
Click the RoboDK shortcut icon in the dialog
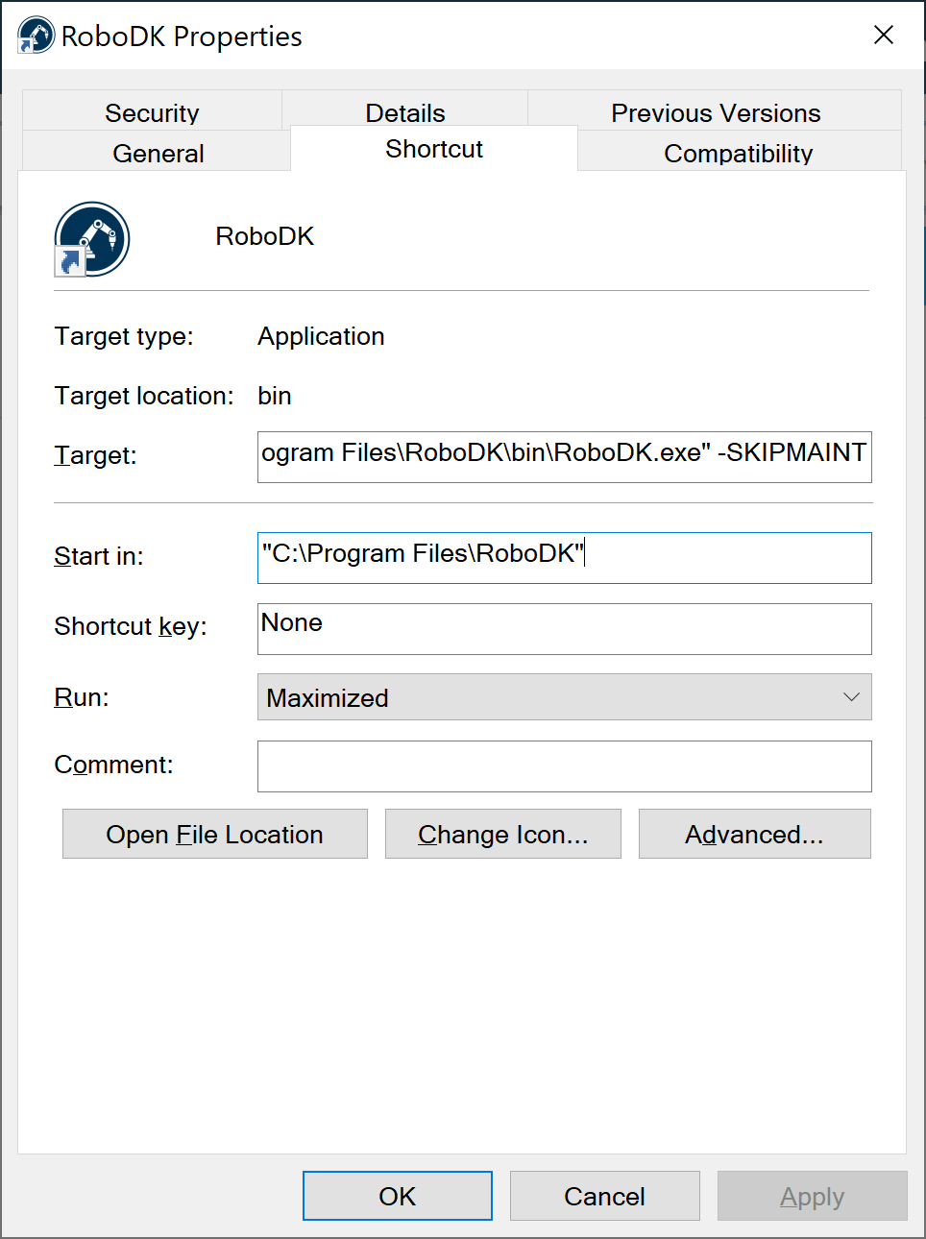92,239
